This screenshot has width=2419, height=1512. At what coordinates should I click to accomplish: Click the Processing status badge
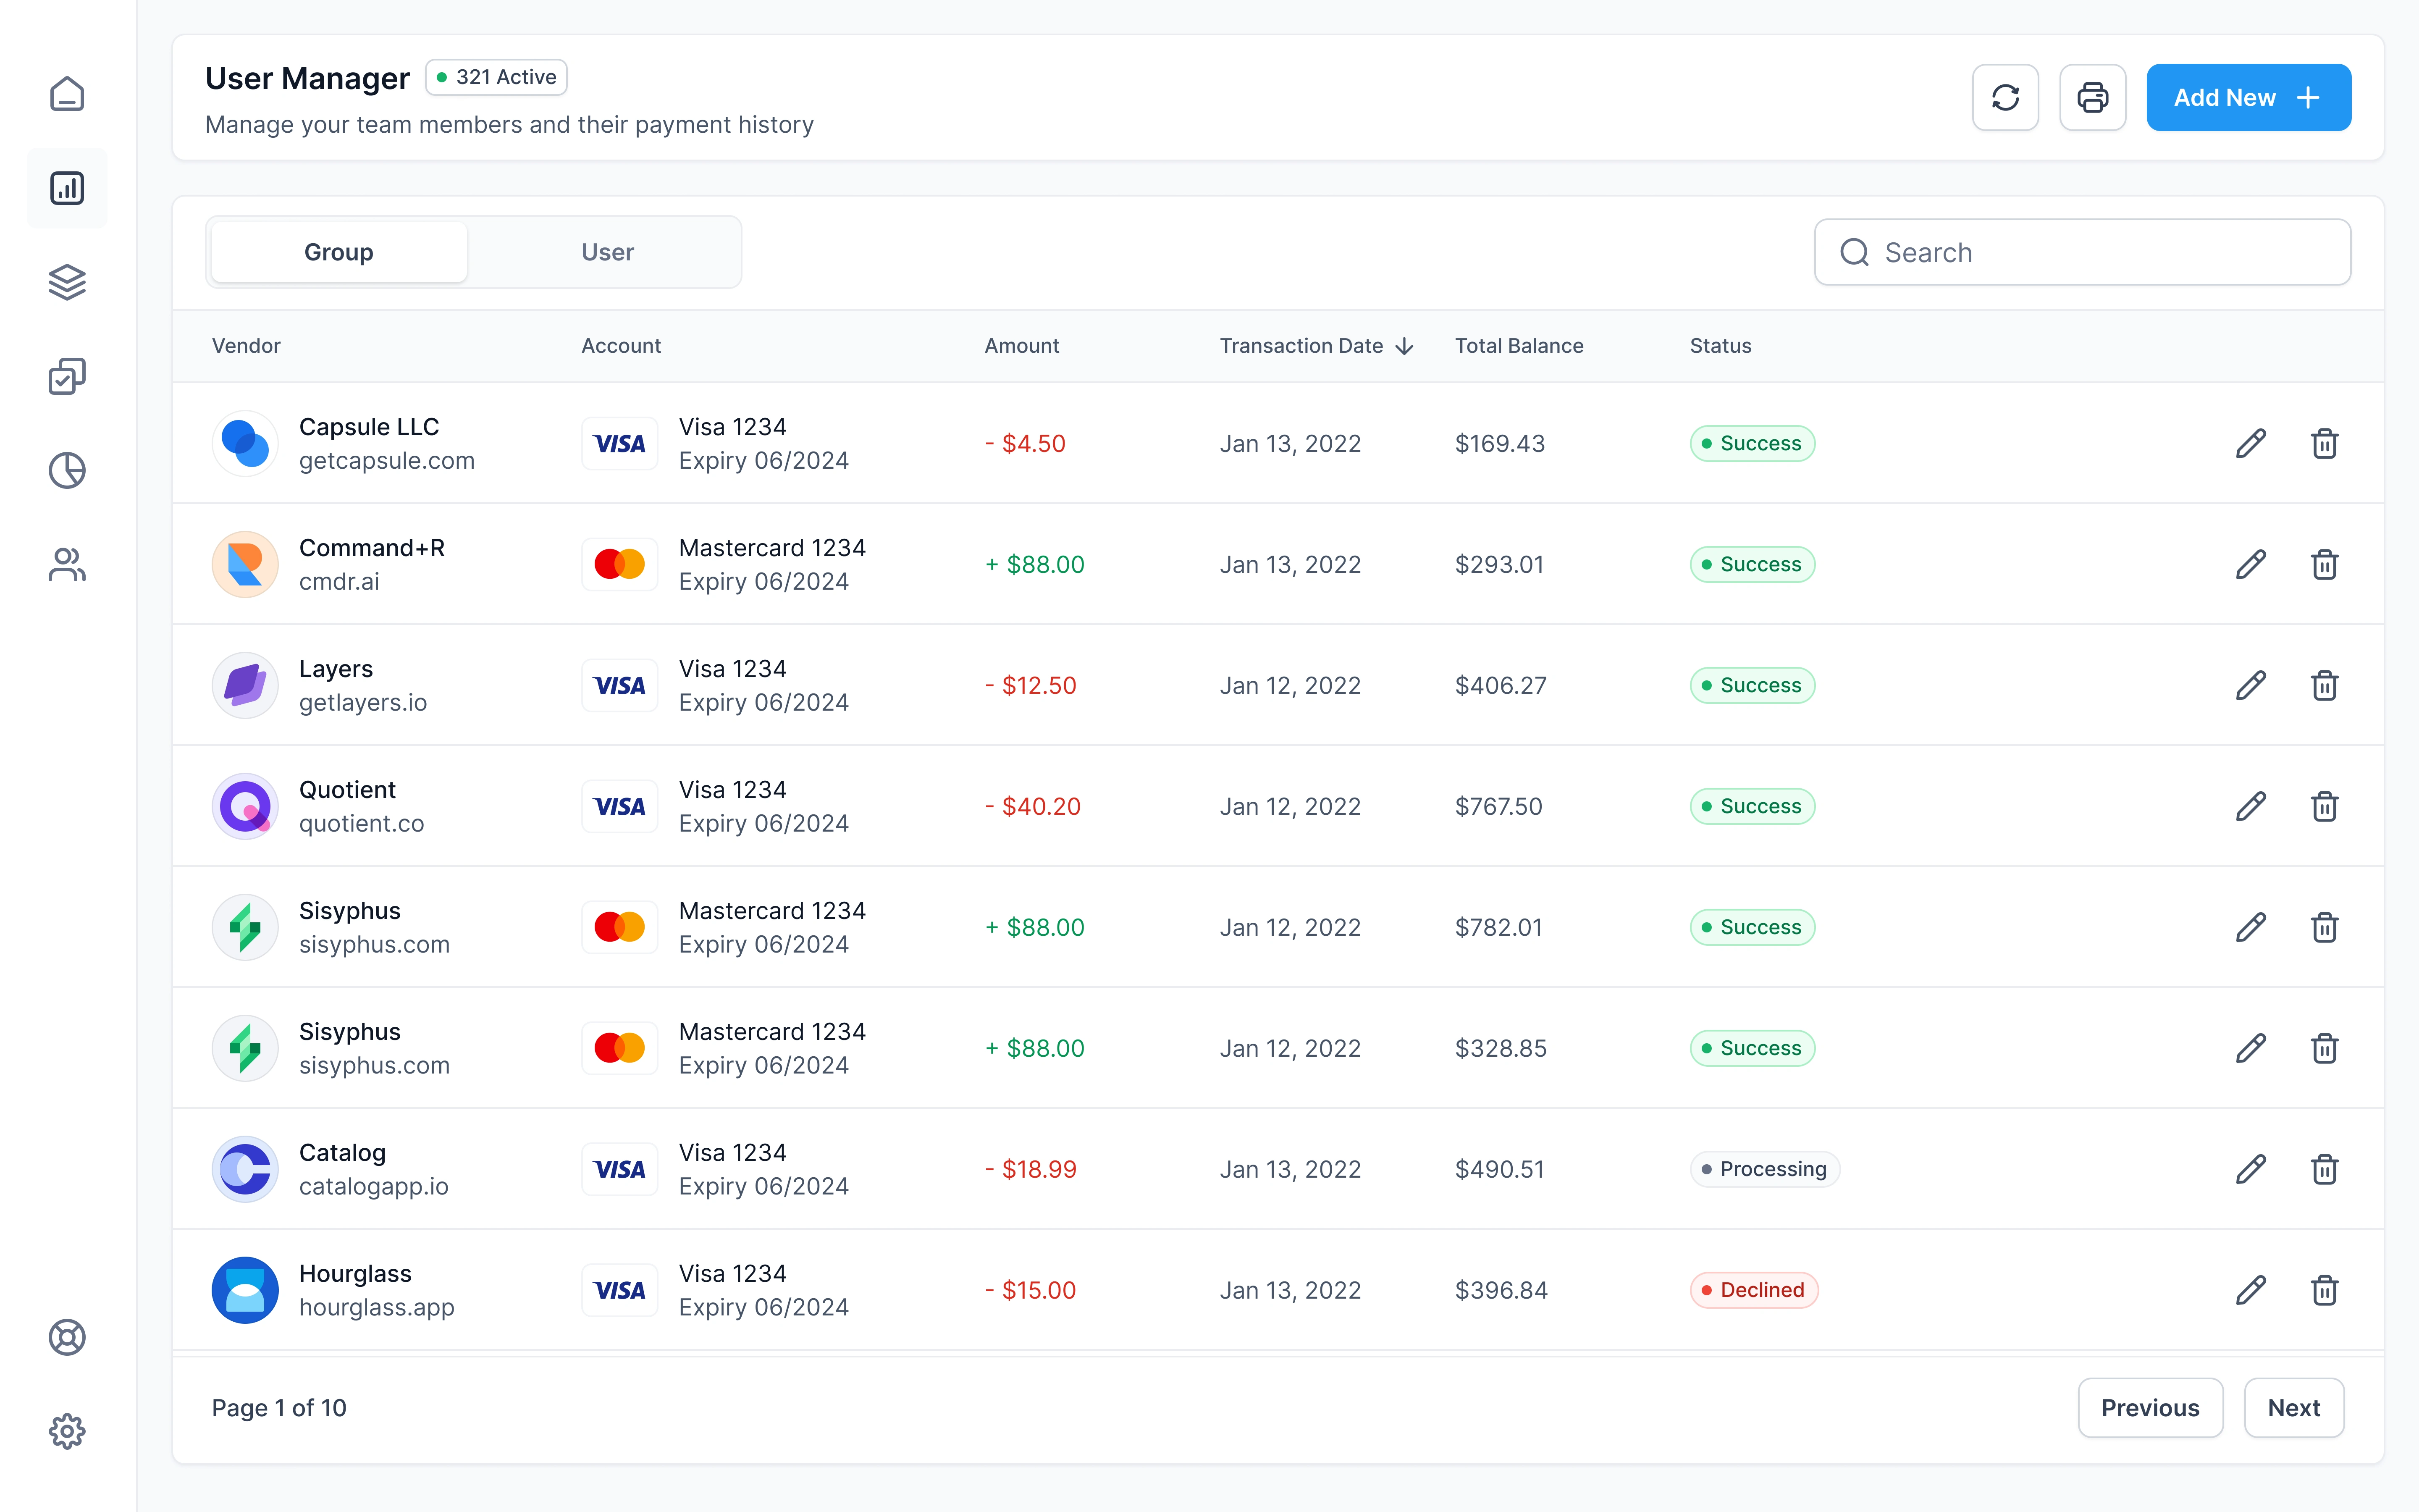pos(1764,1169)
